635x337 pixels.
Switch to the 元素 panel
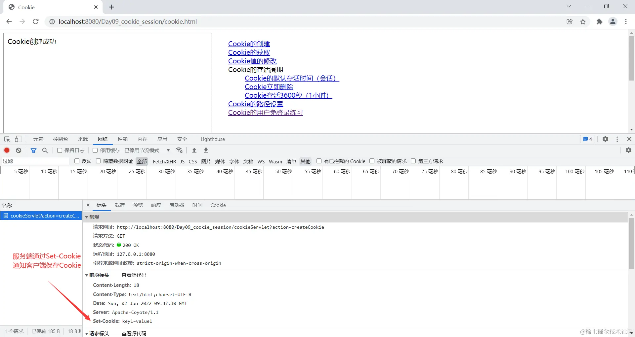(x=38, y=139)
